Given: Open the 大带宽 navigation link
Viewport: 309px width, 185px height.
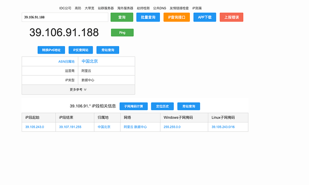Looking at the screenshot, I should pos(90,8).
